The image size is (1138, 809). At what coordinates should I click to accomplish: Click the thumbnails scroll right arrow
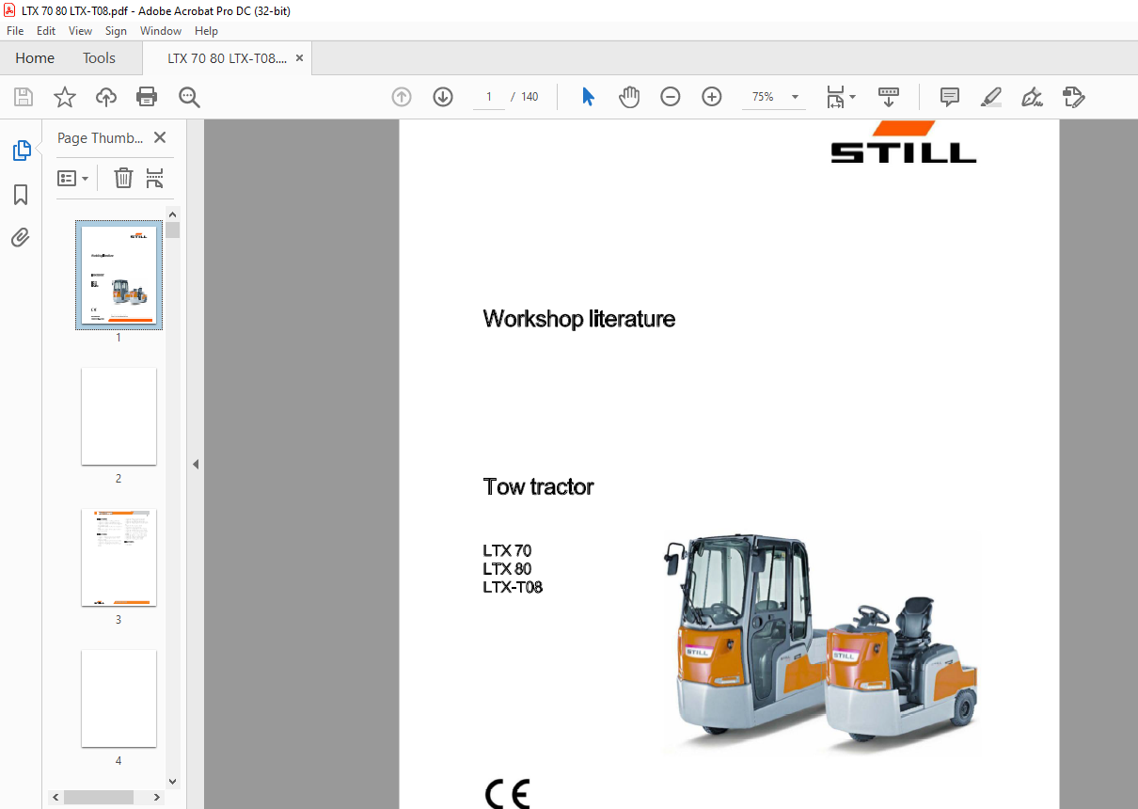(x=159, y=797)
